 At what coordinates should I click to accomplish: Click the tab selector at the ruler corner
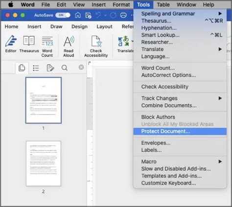89,63
